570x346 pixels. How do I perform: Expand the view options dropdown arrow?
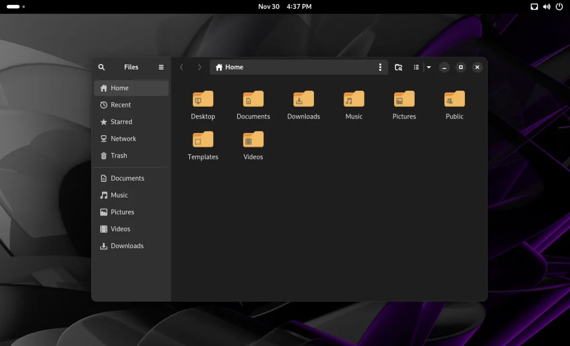[x=429, y=67]
